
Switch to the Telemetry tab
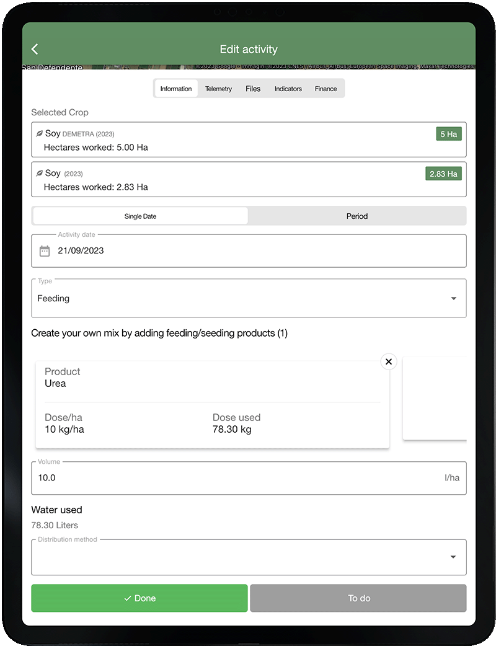[218, 88]
